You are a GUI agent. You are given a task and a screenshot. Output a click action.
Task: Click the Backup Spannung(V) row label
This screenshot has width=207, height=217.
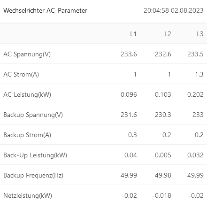click(33, 115)
